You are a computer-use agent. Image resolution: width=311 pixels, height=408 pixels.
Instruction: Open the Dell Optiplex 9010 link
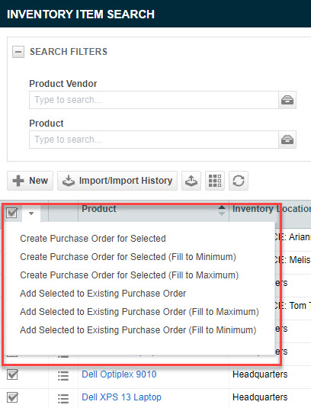pyautogui.click(x=119, y=374)
